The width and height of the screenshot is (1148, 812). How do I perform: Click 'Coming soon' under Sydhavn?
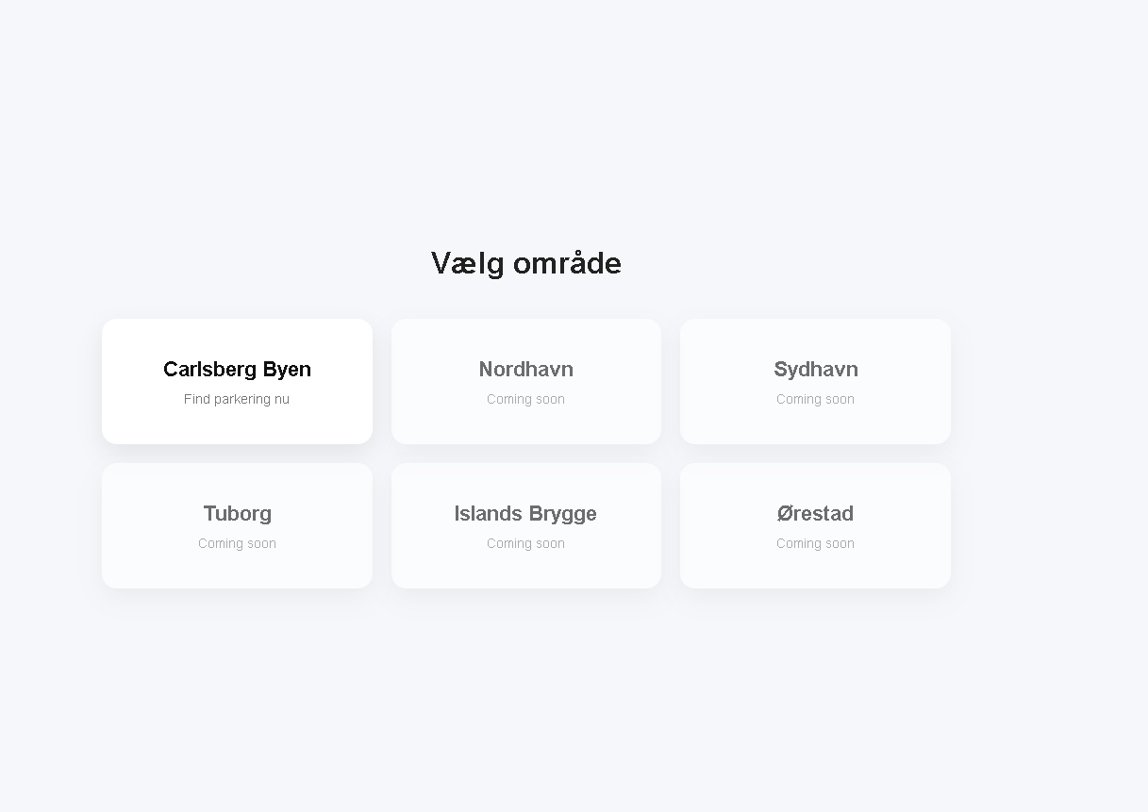tap(815, 399)
